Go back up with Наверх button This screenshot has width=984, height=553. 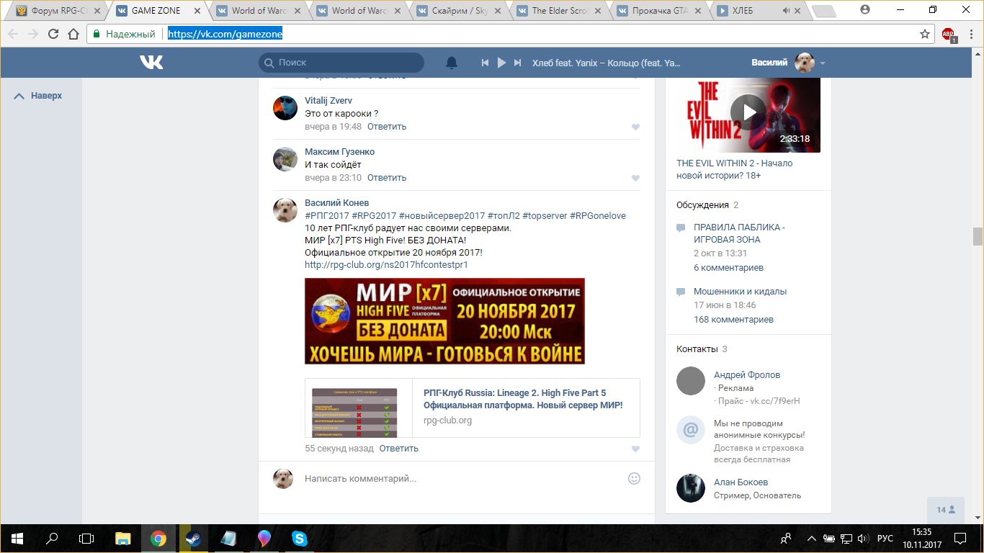tap(39, 96)
